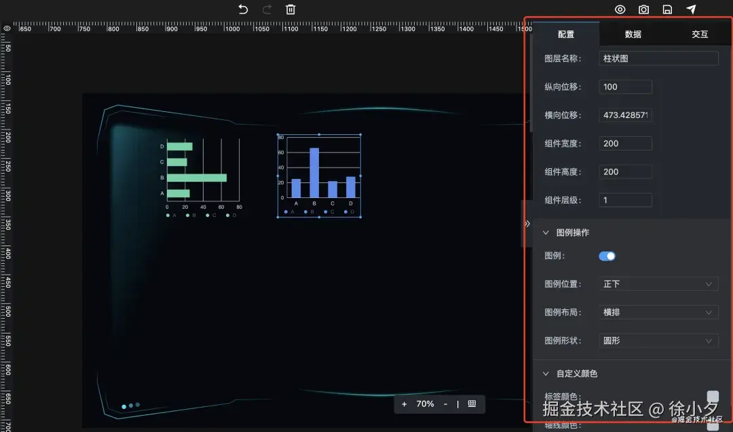The height and width of the screenshot is (432, 733).
Task: Click the redo icon in the toolbar
Action: coord(267,9)
